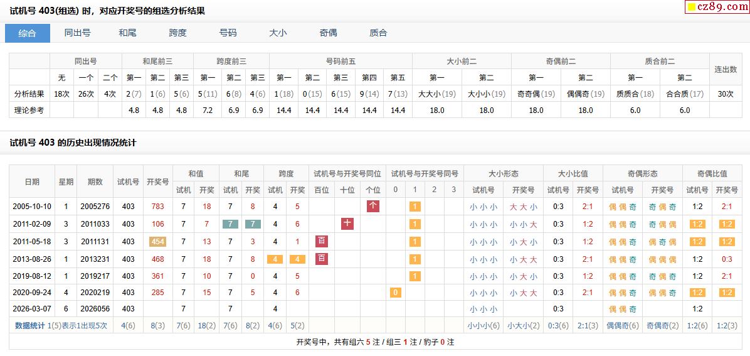Image resolution: width=750 pixels, height=356 pixels.
Task: Switch to the 大小 tab
Action: coord(278,33)
